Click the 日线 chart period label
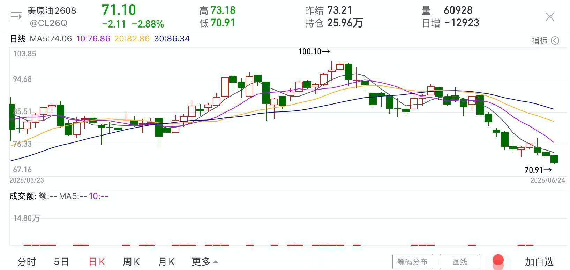This screenshot has height=270, width=570. tap(18, 39)
